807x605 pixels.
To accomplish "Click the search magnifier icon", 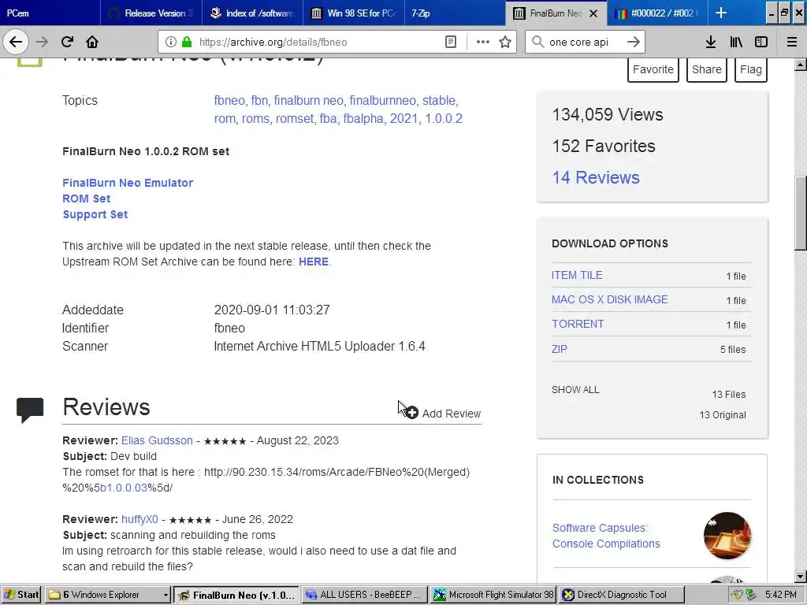I will click(x=537, y=42).
